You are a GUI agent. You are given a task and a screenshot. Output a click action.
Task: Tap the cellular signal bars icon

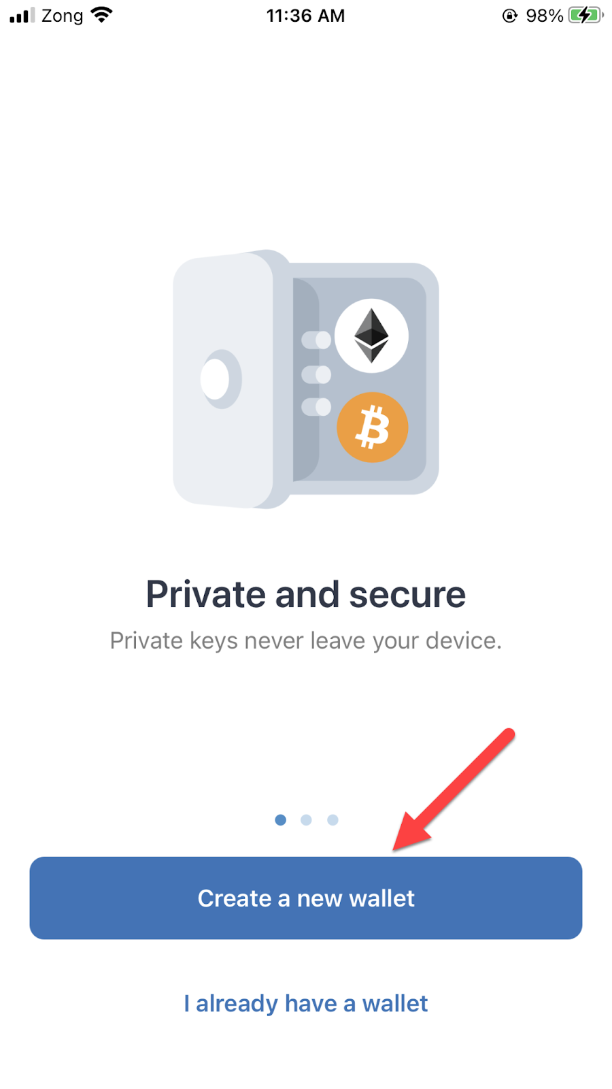[x=22, y=15]
